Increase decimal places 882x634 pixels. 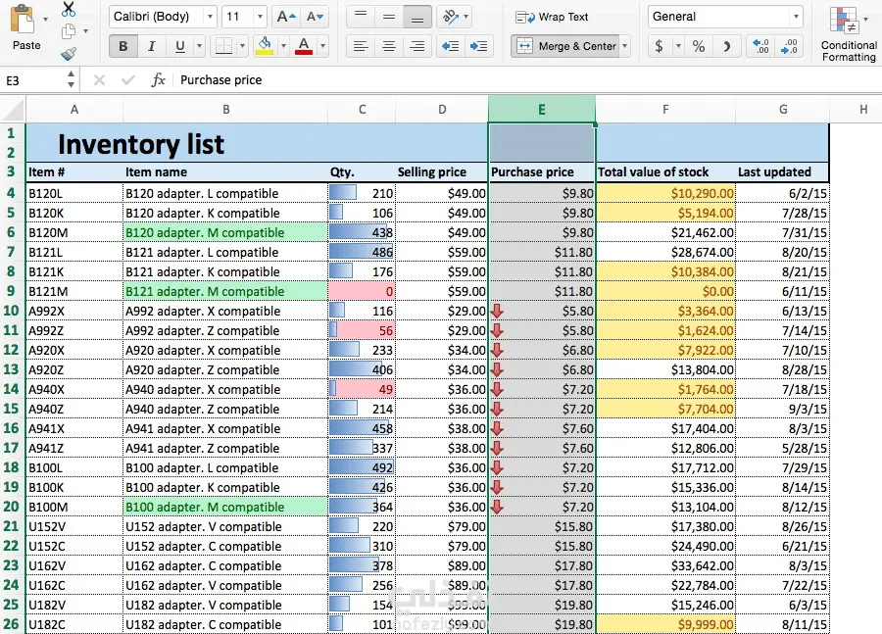(x=760, y=46)
